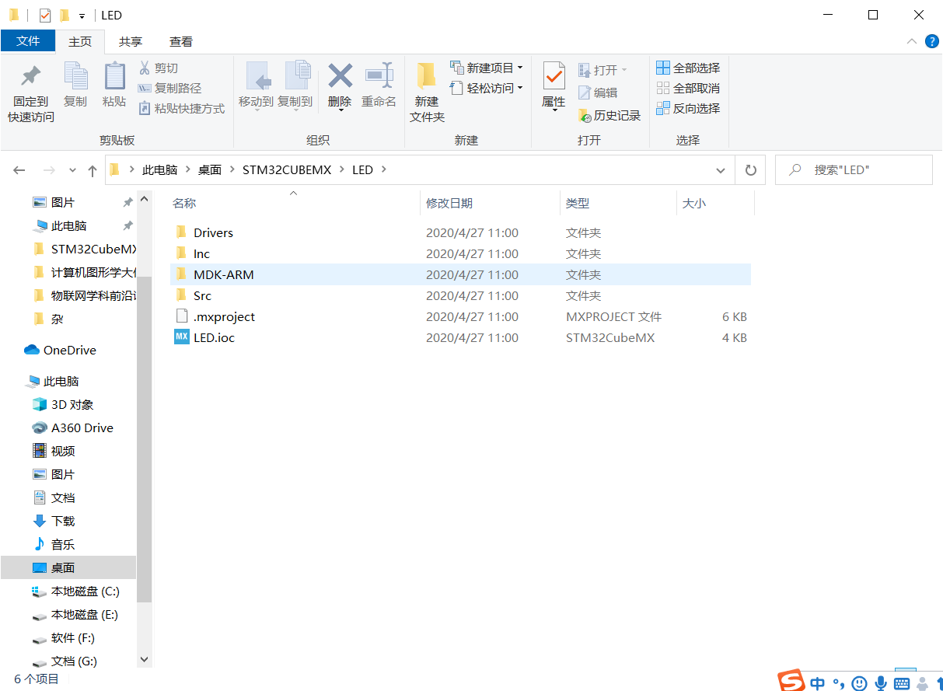
Task: Click Paste Shortcut in ribbon
Action: tap(182, 109)
